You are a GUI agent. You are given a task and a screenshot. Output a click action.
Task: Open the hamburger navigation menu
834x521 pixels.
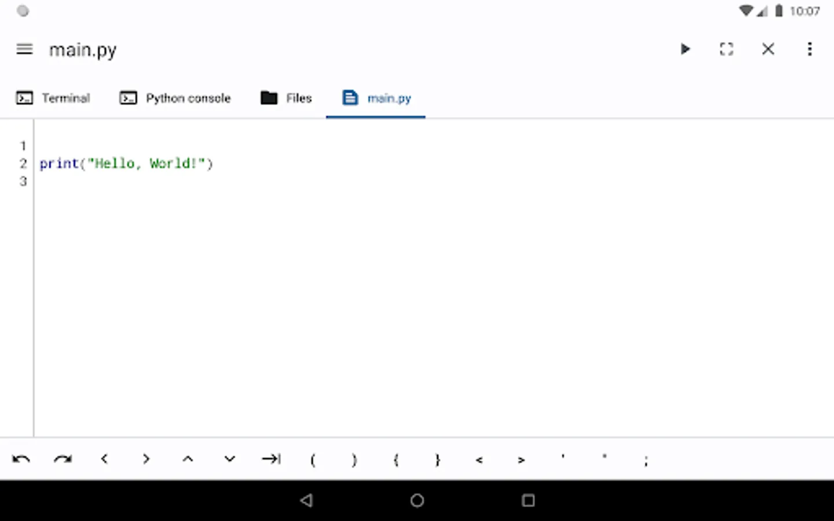24,49
